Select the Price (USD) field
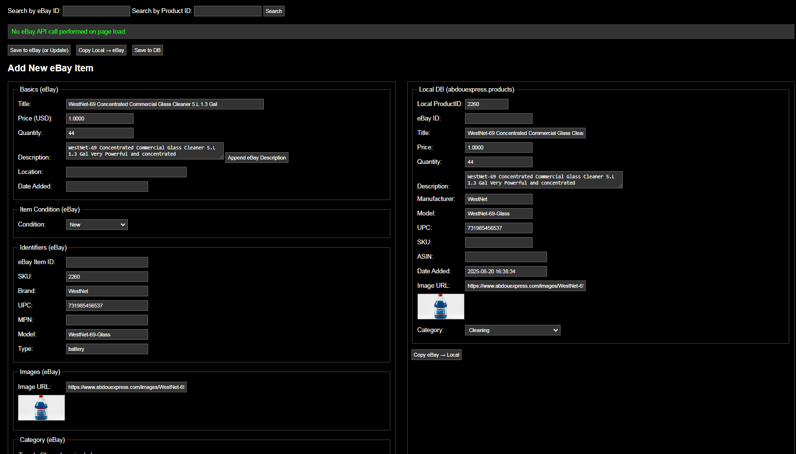 tap(99, 119)
